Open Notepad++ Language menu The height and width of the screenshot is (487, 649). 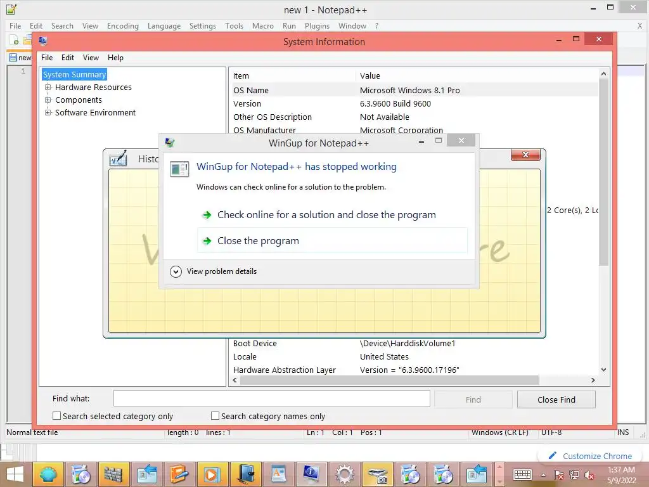tap(164, 25)
